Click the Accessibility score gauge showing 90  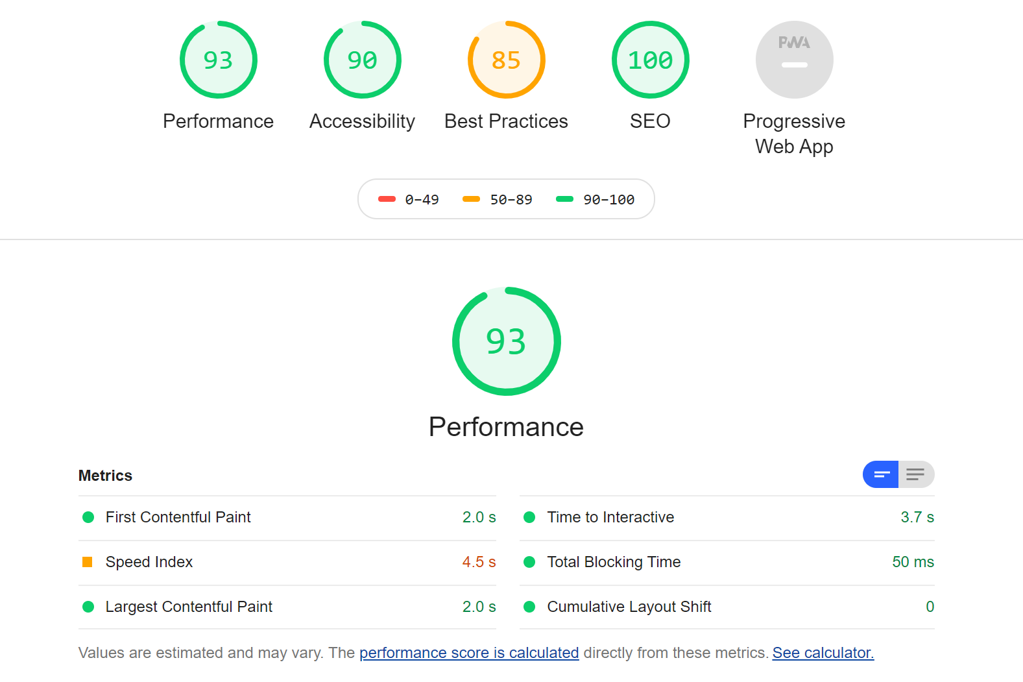tap(362, 60)
